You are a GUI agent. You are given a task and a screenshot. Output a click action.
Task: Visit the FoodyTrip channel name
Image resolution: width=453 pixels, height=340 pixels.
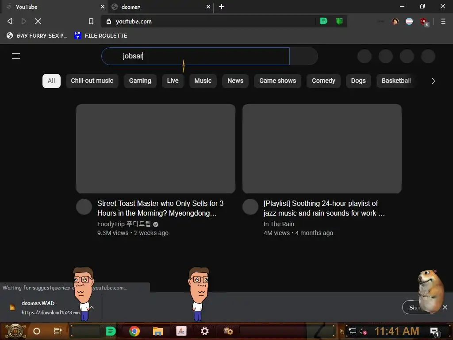pos(124,224)
